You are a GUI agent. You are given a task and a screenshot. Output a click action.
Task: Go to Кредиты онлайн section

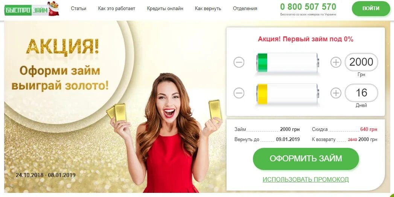tap(165, 9)
